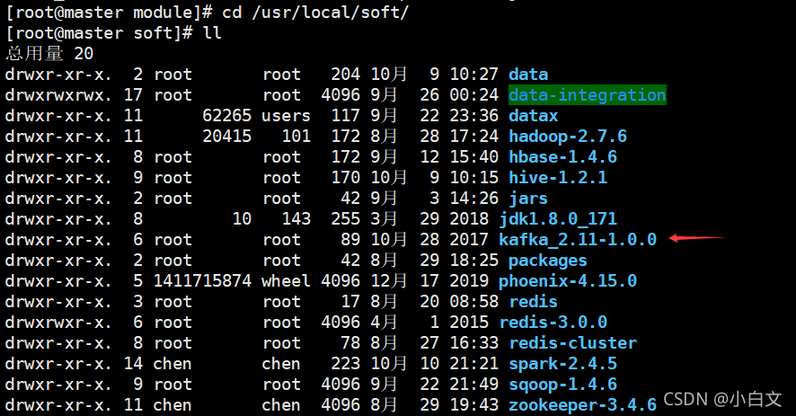Click the time '19:43' in zookeeper row
This screenshot has width=796, height=416.
[x=474, y=405]
